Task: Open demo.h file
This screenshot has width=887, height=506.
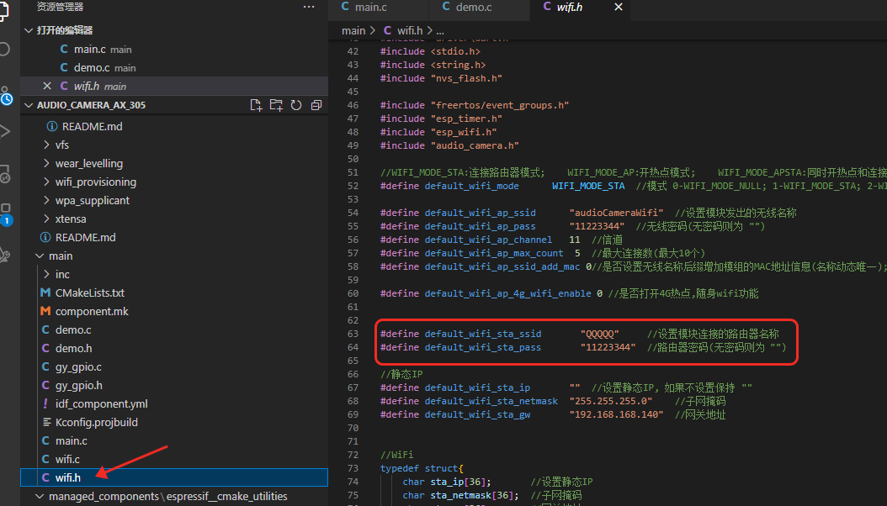Action: (x=174, y=349)
